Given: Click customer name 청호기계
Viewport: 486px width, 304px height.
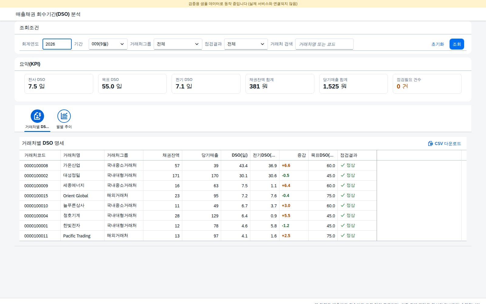Looking at the screenshot, I should [x=72, y=216].
